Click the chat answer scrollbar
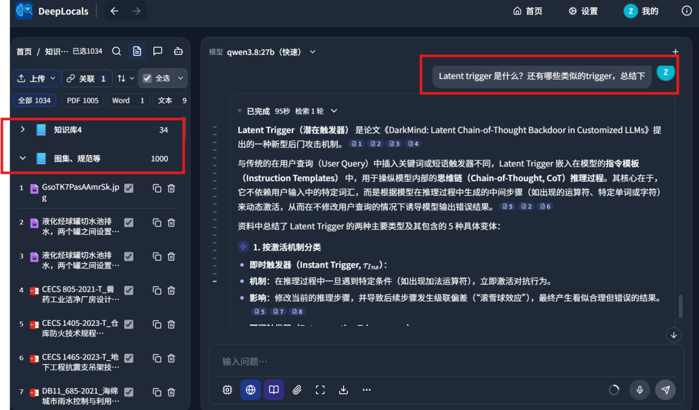The height and width of the screenshot is (410, 699). (680, 306)
